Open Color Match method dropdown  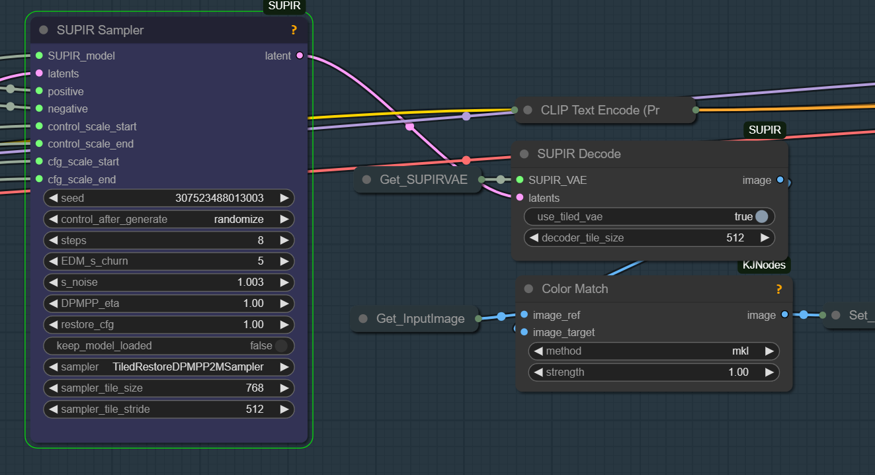pyautogui.click(x=653, y=351)
